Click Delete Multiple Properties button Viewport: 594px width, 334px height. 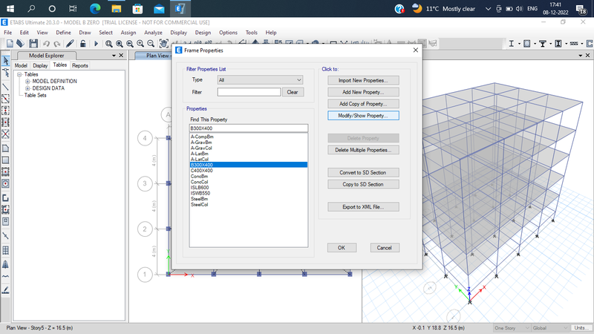click(x=363, y=150)
